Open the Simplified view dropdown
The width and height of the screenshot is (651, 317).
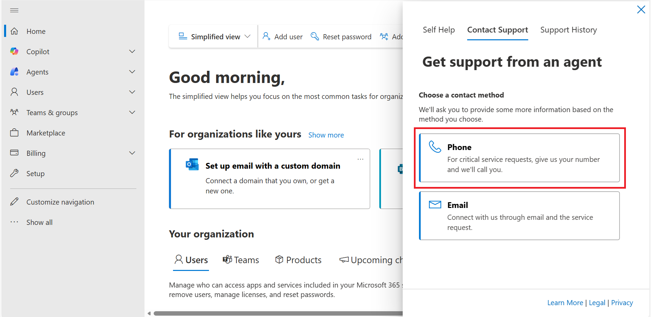(x=214, y=37)
